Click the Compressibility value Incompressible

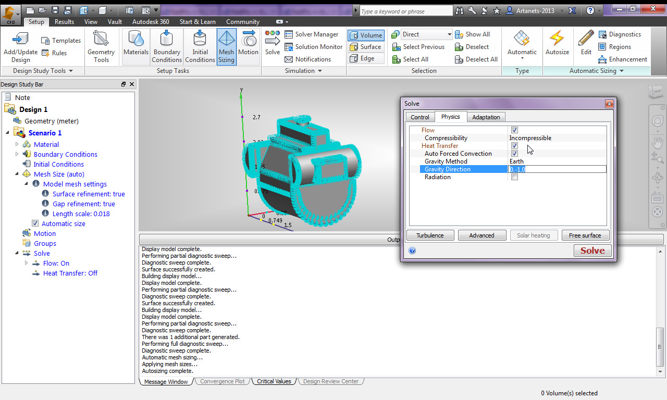[530, 138]
